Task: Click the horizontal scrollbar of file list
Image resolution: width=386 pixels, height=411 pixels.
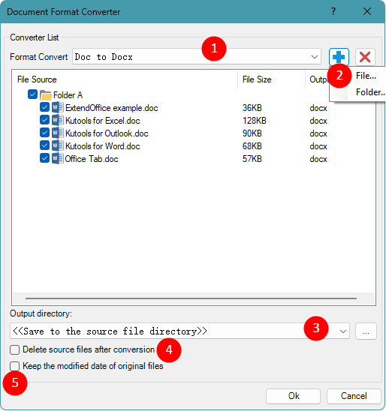Action: (191, 298)
